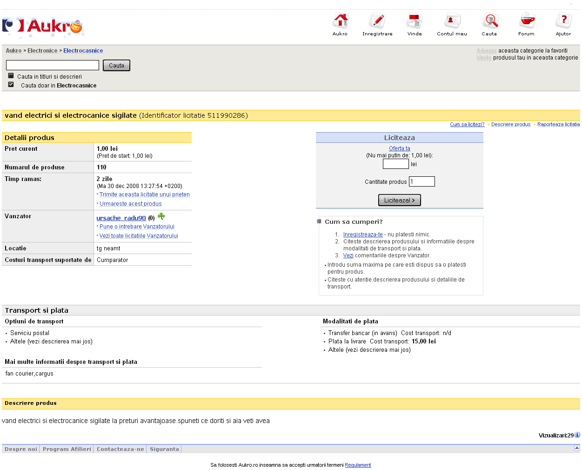The image size is (582, 470).
Task: Click the Ajutor help icon
Action: tap(563, 21)
